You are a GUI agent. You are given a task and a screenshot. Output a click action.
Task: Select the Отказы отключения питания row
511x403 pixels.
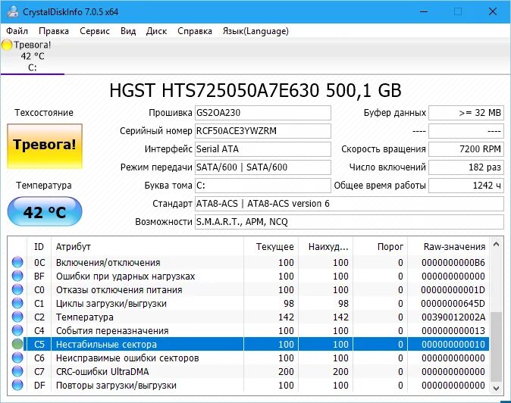249,289
